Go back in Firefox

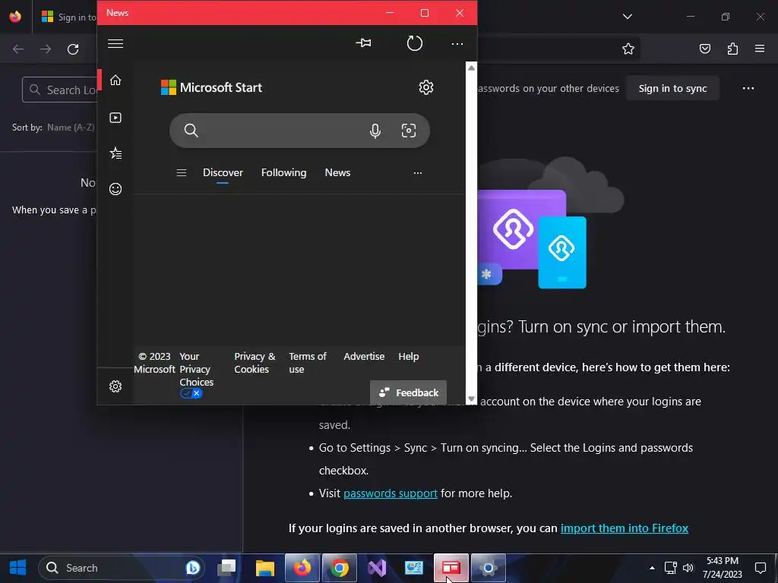18,49
